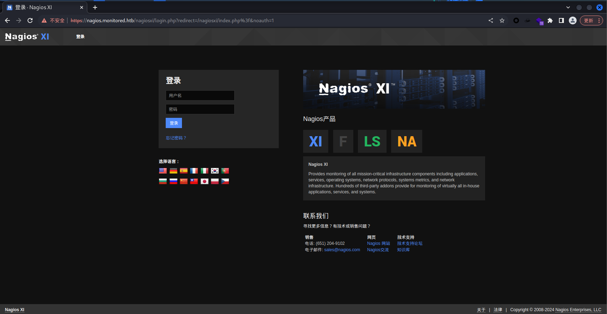This screenshot has width=607, height=314.
Task: Click the black ring extension icon
Action: click(516, 20)
